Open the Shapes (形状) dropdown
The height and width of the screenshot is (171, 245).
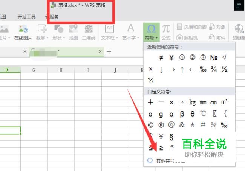(x=58, y=33)
